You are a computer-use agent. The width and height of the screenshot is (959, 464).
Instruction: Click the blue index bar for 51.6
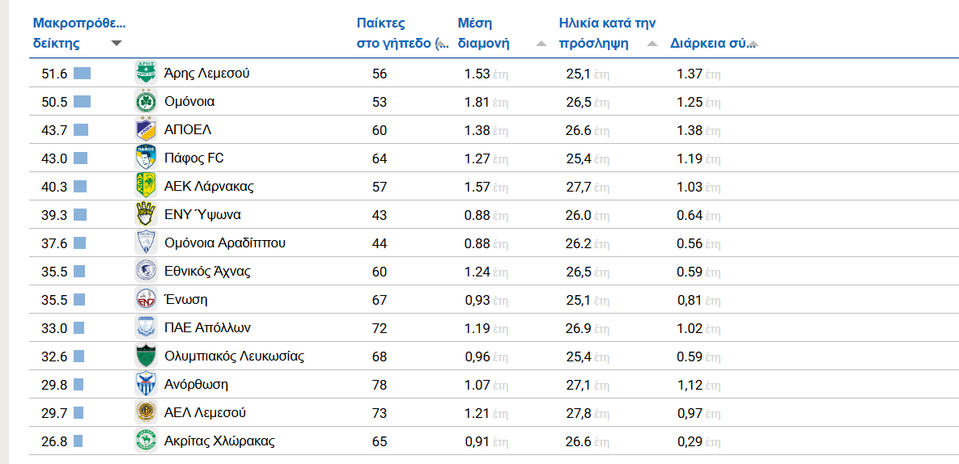pyautogui.click(x=82, y=74)
